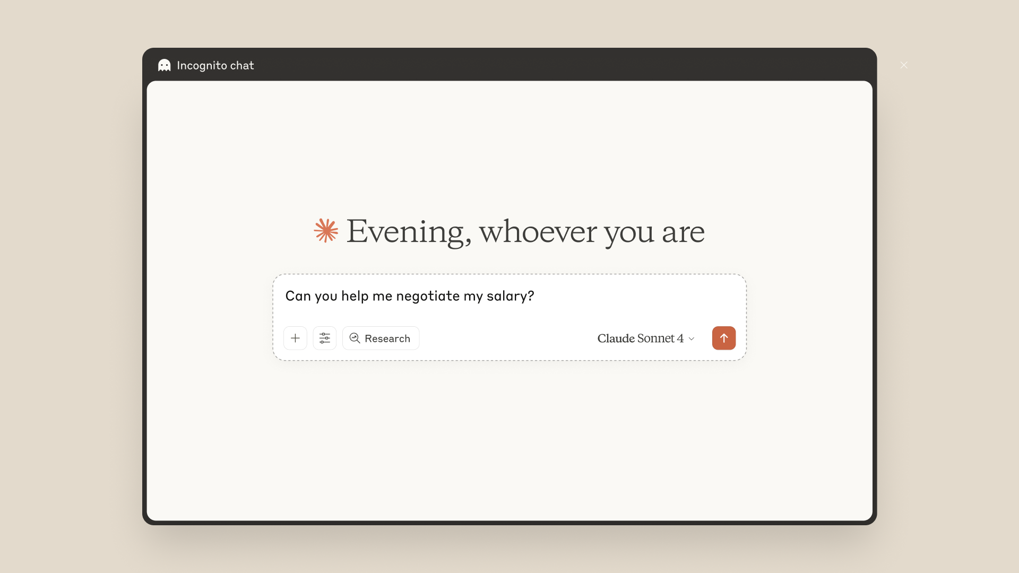Attach a file using the plus icon
The image size is (1019, 573).
point(295,338)
